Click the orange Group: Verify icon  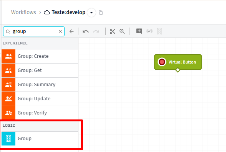pos(8,113)
